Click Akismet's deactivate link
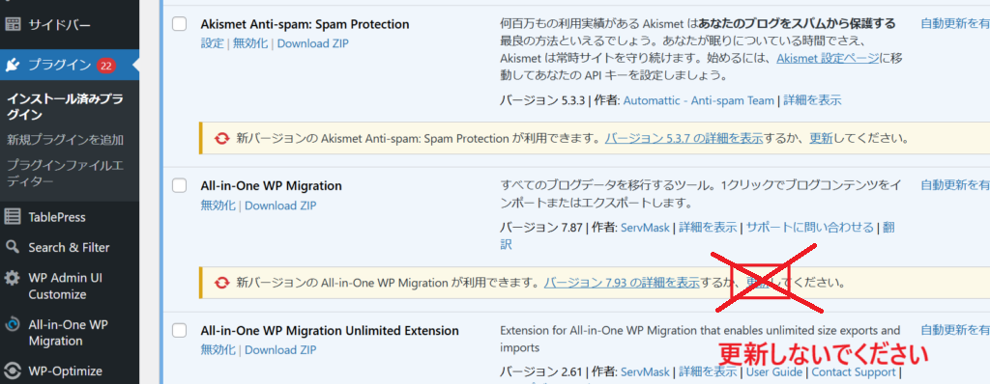 (x=250, y=43)
